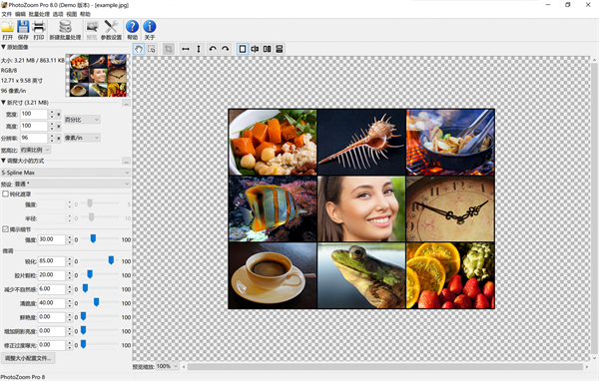Screen dimensions: 599x381
Task: Click the 宽度 width input field
Action: tap(34, 114)
